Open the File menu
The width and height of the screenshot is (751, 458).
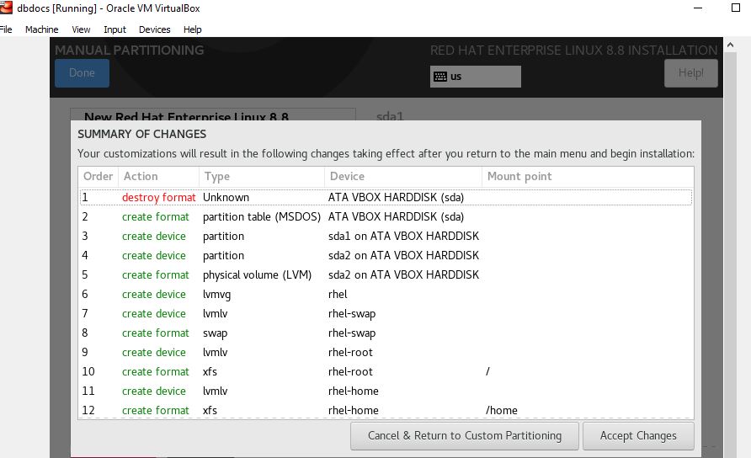tap(6, 29)
